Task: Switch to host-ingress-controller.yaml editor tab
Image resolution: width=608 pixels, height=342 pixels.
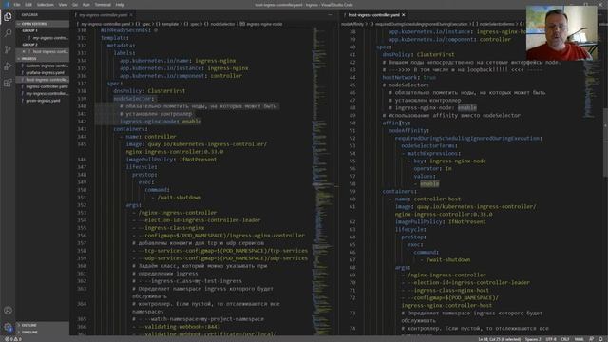Action: coord(373,15)
